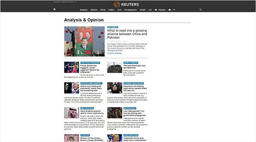Click the Harold Meyerson author tag
The height and width of the screenshot is (142, 256).
(x=131, y=135)
